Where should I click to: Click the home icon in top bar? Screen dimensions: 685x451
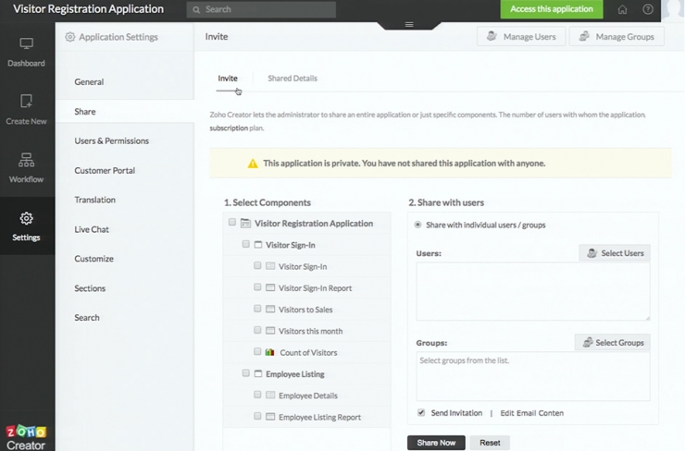(x=622, y=9)
